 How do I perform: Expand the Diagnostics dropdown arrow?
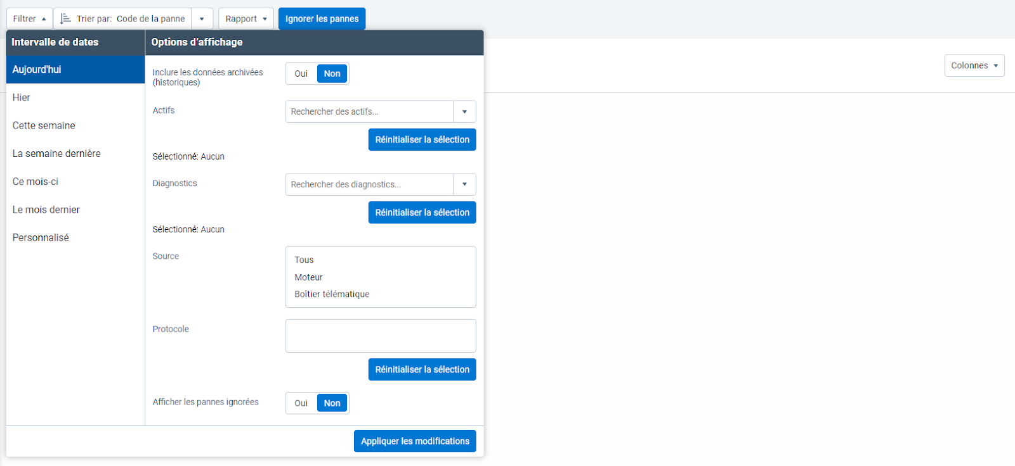pyautogui.click(x=465, y=184)
